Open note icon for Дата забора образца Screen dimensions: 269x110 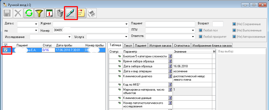point(170,66)
